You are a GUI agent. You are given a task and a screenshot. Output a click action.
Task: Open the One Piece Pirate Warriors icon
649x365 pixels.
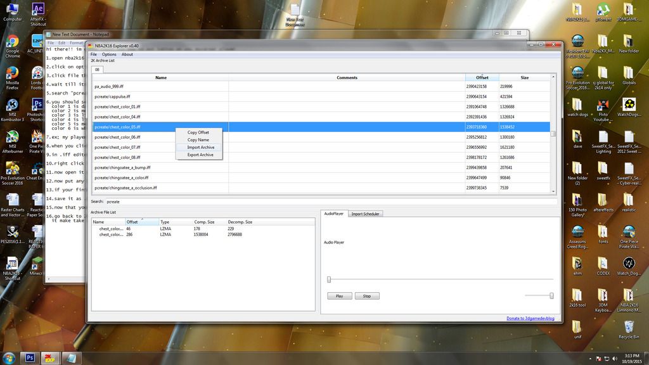pyautogui.click(x=629, y=237)
